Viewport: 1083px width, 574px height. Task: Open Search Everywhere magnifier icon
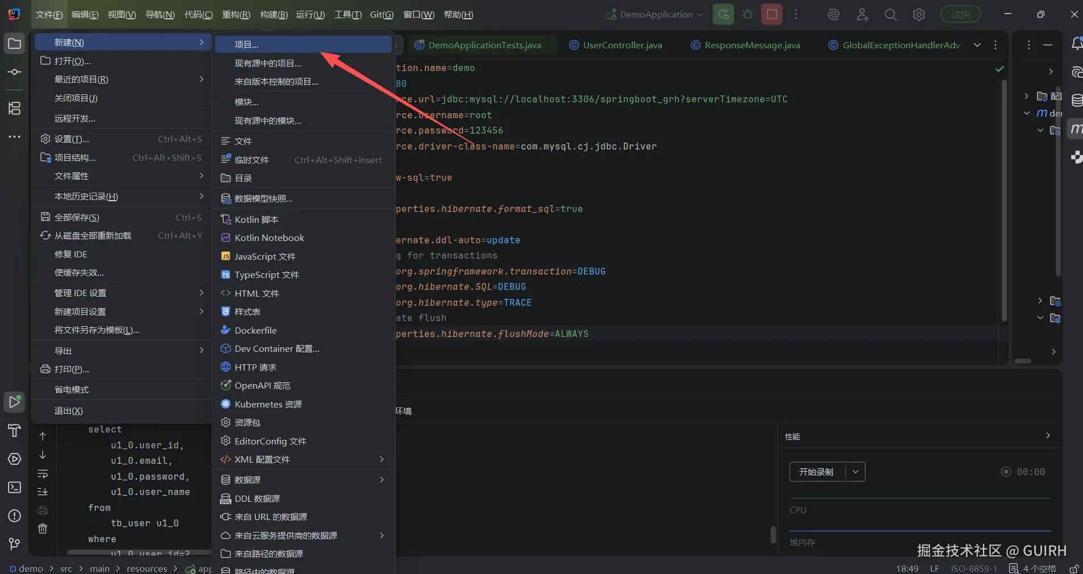(x=891, y=15)
